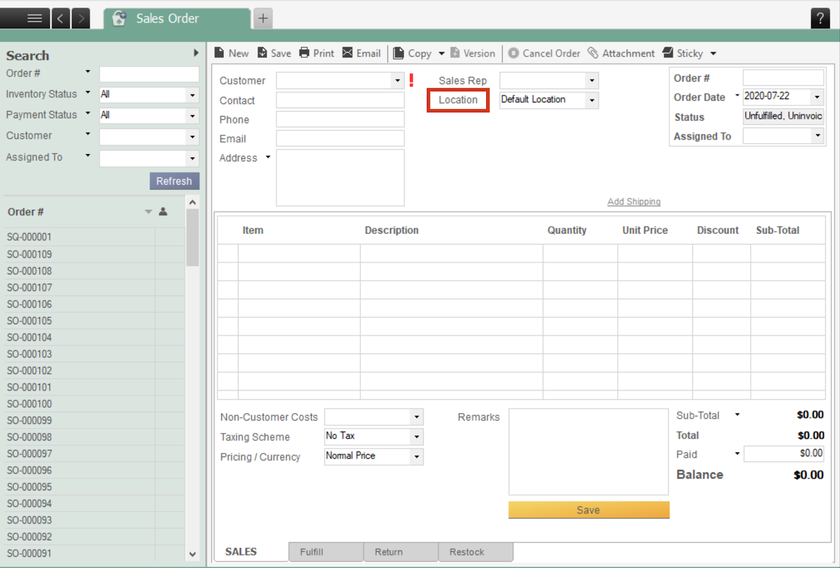Open the help question mark button
The height and width of the screenshot is (568, 840).
tap(820, 18)
